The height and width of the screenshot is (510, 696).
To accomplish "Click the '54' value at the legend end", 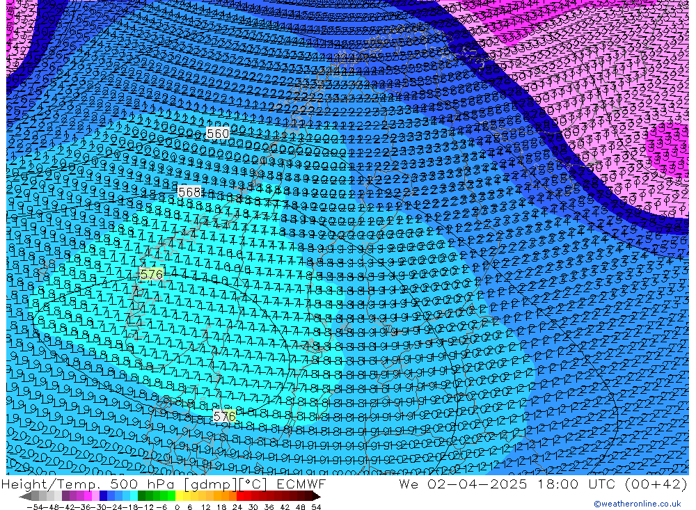I will tap(316, 507).
